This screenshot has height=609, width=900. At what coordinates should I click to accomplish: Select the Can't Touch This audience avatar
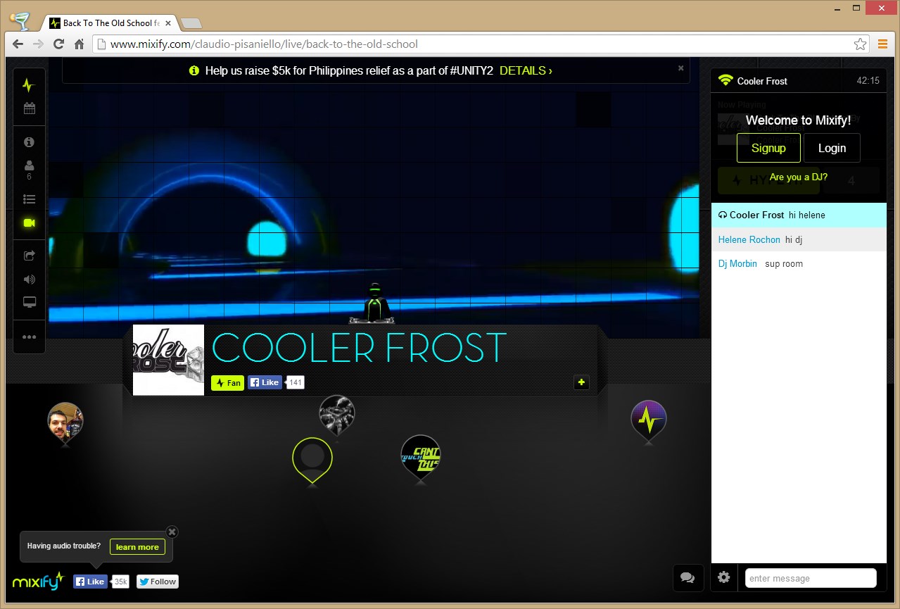pos(420,456)
